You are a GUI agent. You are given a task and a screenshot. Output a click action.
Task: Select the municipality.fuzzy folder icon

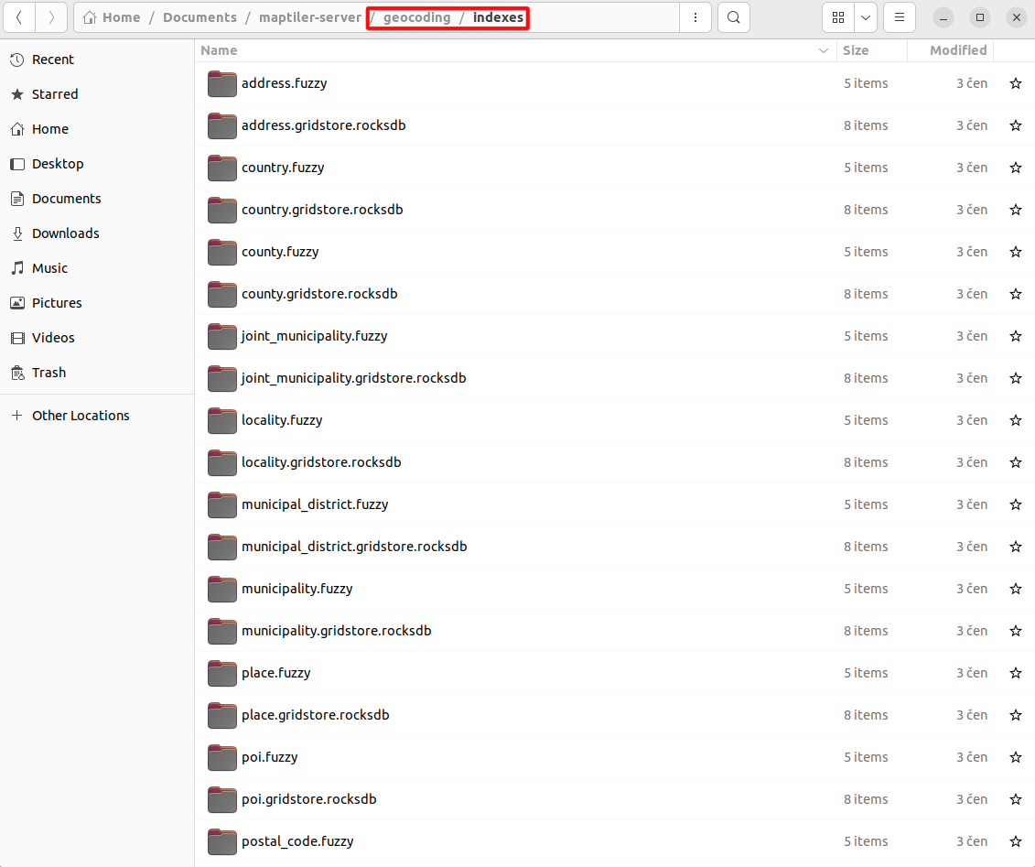pos(221,589)
